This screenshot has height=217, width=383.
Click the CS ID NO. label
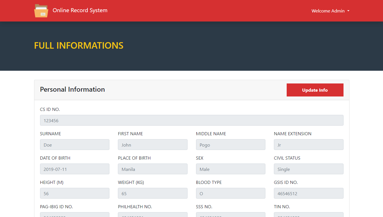click(x=50, y=109)
